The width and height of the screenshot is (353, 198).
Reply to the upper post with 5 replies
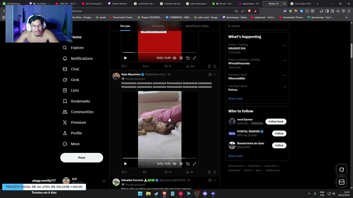tap(124, 66)
